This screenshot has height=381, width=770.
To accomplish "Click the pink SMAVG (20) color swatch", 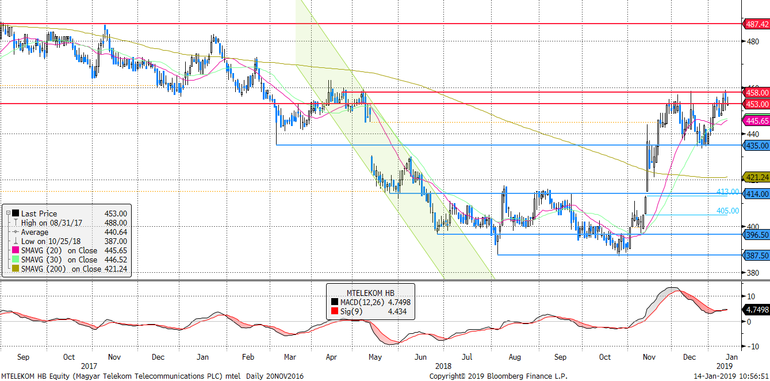I will [x=16, y=250].
